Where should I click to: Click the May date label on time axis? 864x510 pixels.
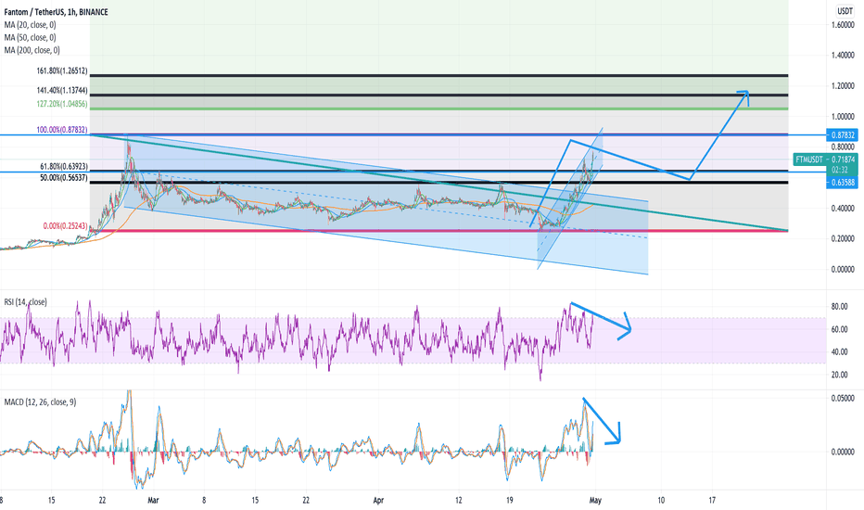point(595,501)
